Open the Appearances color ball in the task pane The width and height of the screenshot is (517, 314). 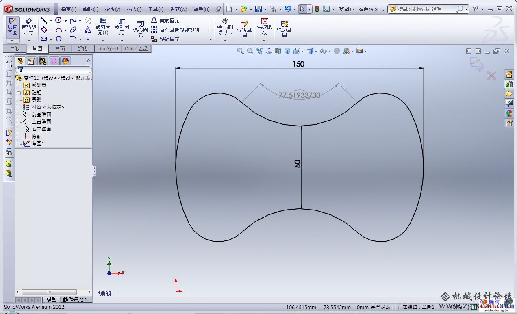[509, 113]
